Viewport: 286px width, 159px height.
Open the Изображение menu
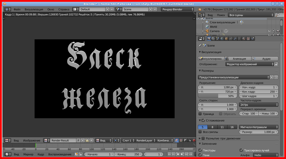click(x=31, y=140)
